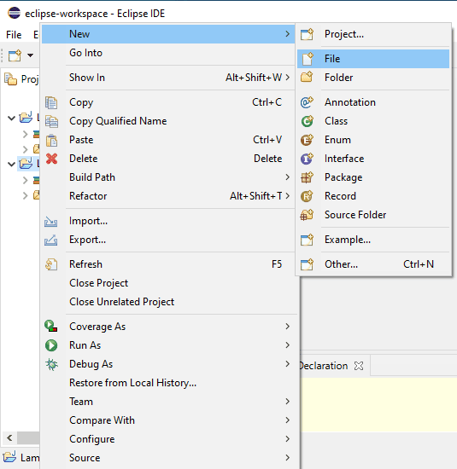Collapse the first project tree node
This screenshot has width=457, height=469.
coord(11,119)
